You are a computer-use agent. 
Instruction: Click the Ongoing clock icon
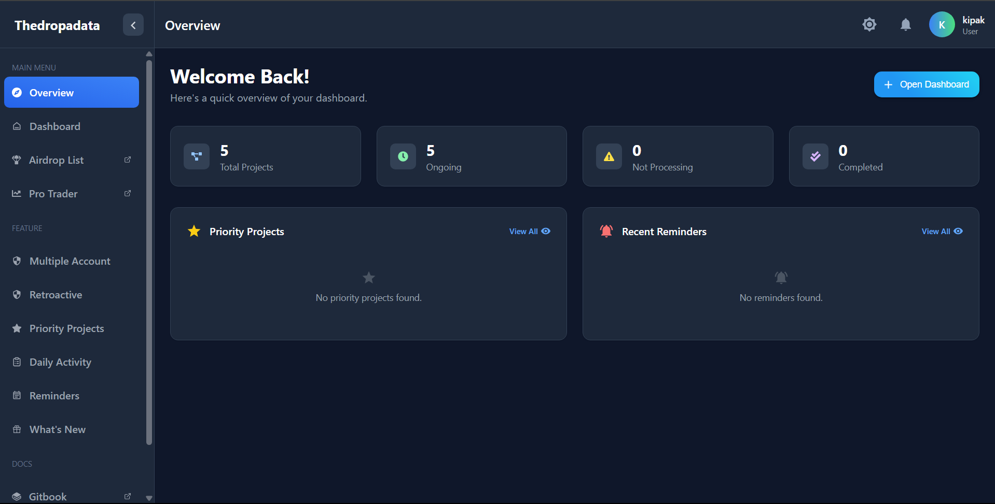pyautogui.click(x=403, y=156)
